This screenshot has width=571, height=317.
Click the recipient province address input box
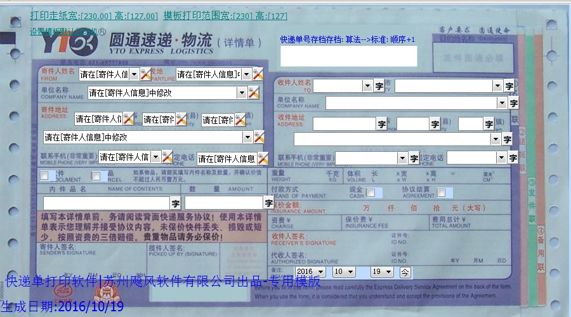[344, 124]
